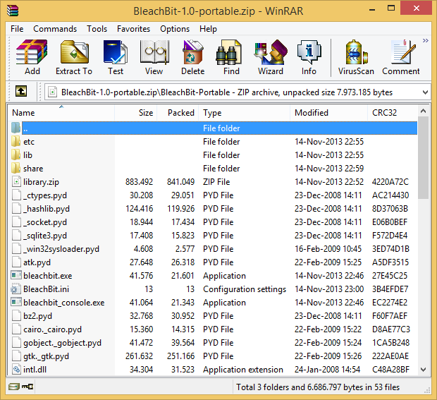Viewport: 437px width, 400px height.
Task: Select gtk._gtk.pyd file name
Action: click(46, 356)
